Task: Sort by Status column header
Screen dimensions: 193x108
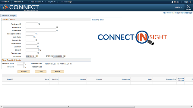Action: coord(150,79)
